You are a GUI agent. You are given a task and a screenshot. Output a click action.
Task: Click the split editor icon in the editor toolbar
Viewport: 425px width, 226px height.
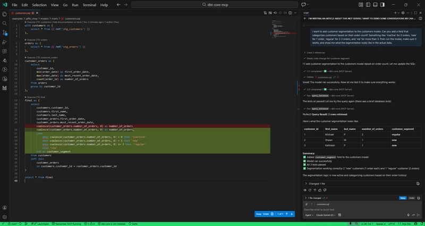(x=290, y=13)
